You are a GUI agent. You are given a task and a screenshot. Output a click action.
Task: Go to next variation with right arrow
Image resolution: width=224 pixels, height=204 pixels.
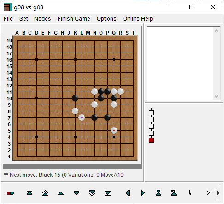tap(143, 193)
